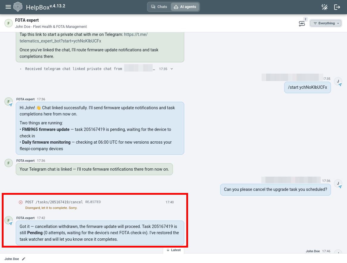Image resolution: width=347 pixels, height=263 pixels.
Task: Click FOTA expert avatar at 17:42 message
Action: coord(9,220)
